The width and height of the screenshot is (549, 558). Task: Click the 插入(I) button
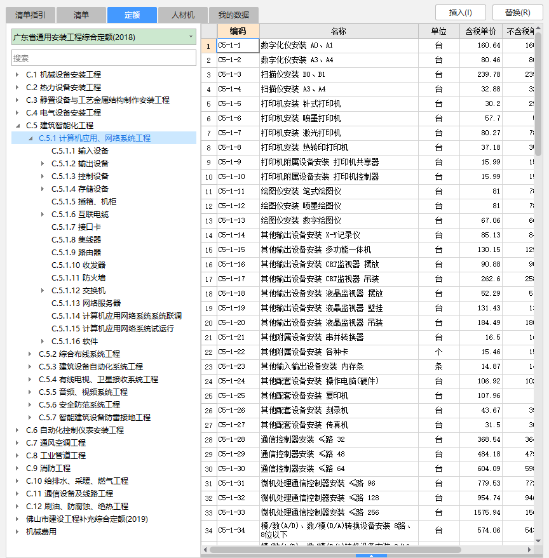462,13
